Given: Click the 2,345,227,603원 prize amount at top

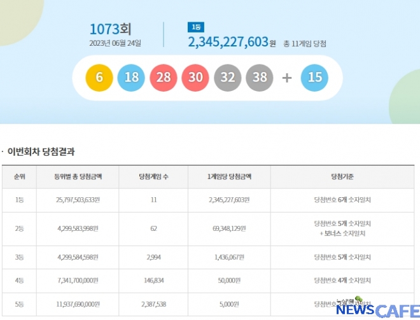Looking at the screenshot, I should pyautogui.click(x=232, y=43).
